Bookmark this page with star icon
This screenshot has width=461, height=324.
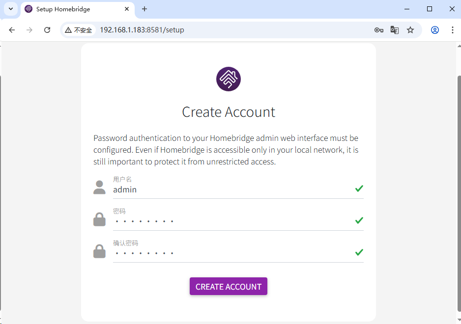(410, 30)
